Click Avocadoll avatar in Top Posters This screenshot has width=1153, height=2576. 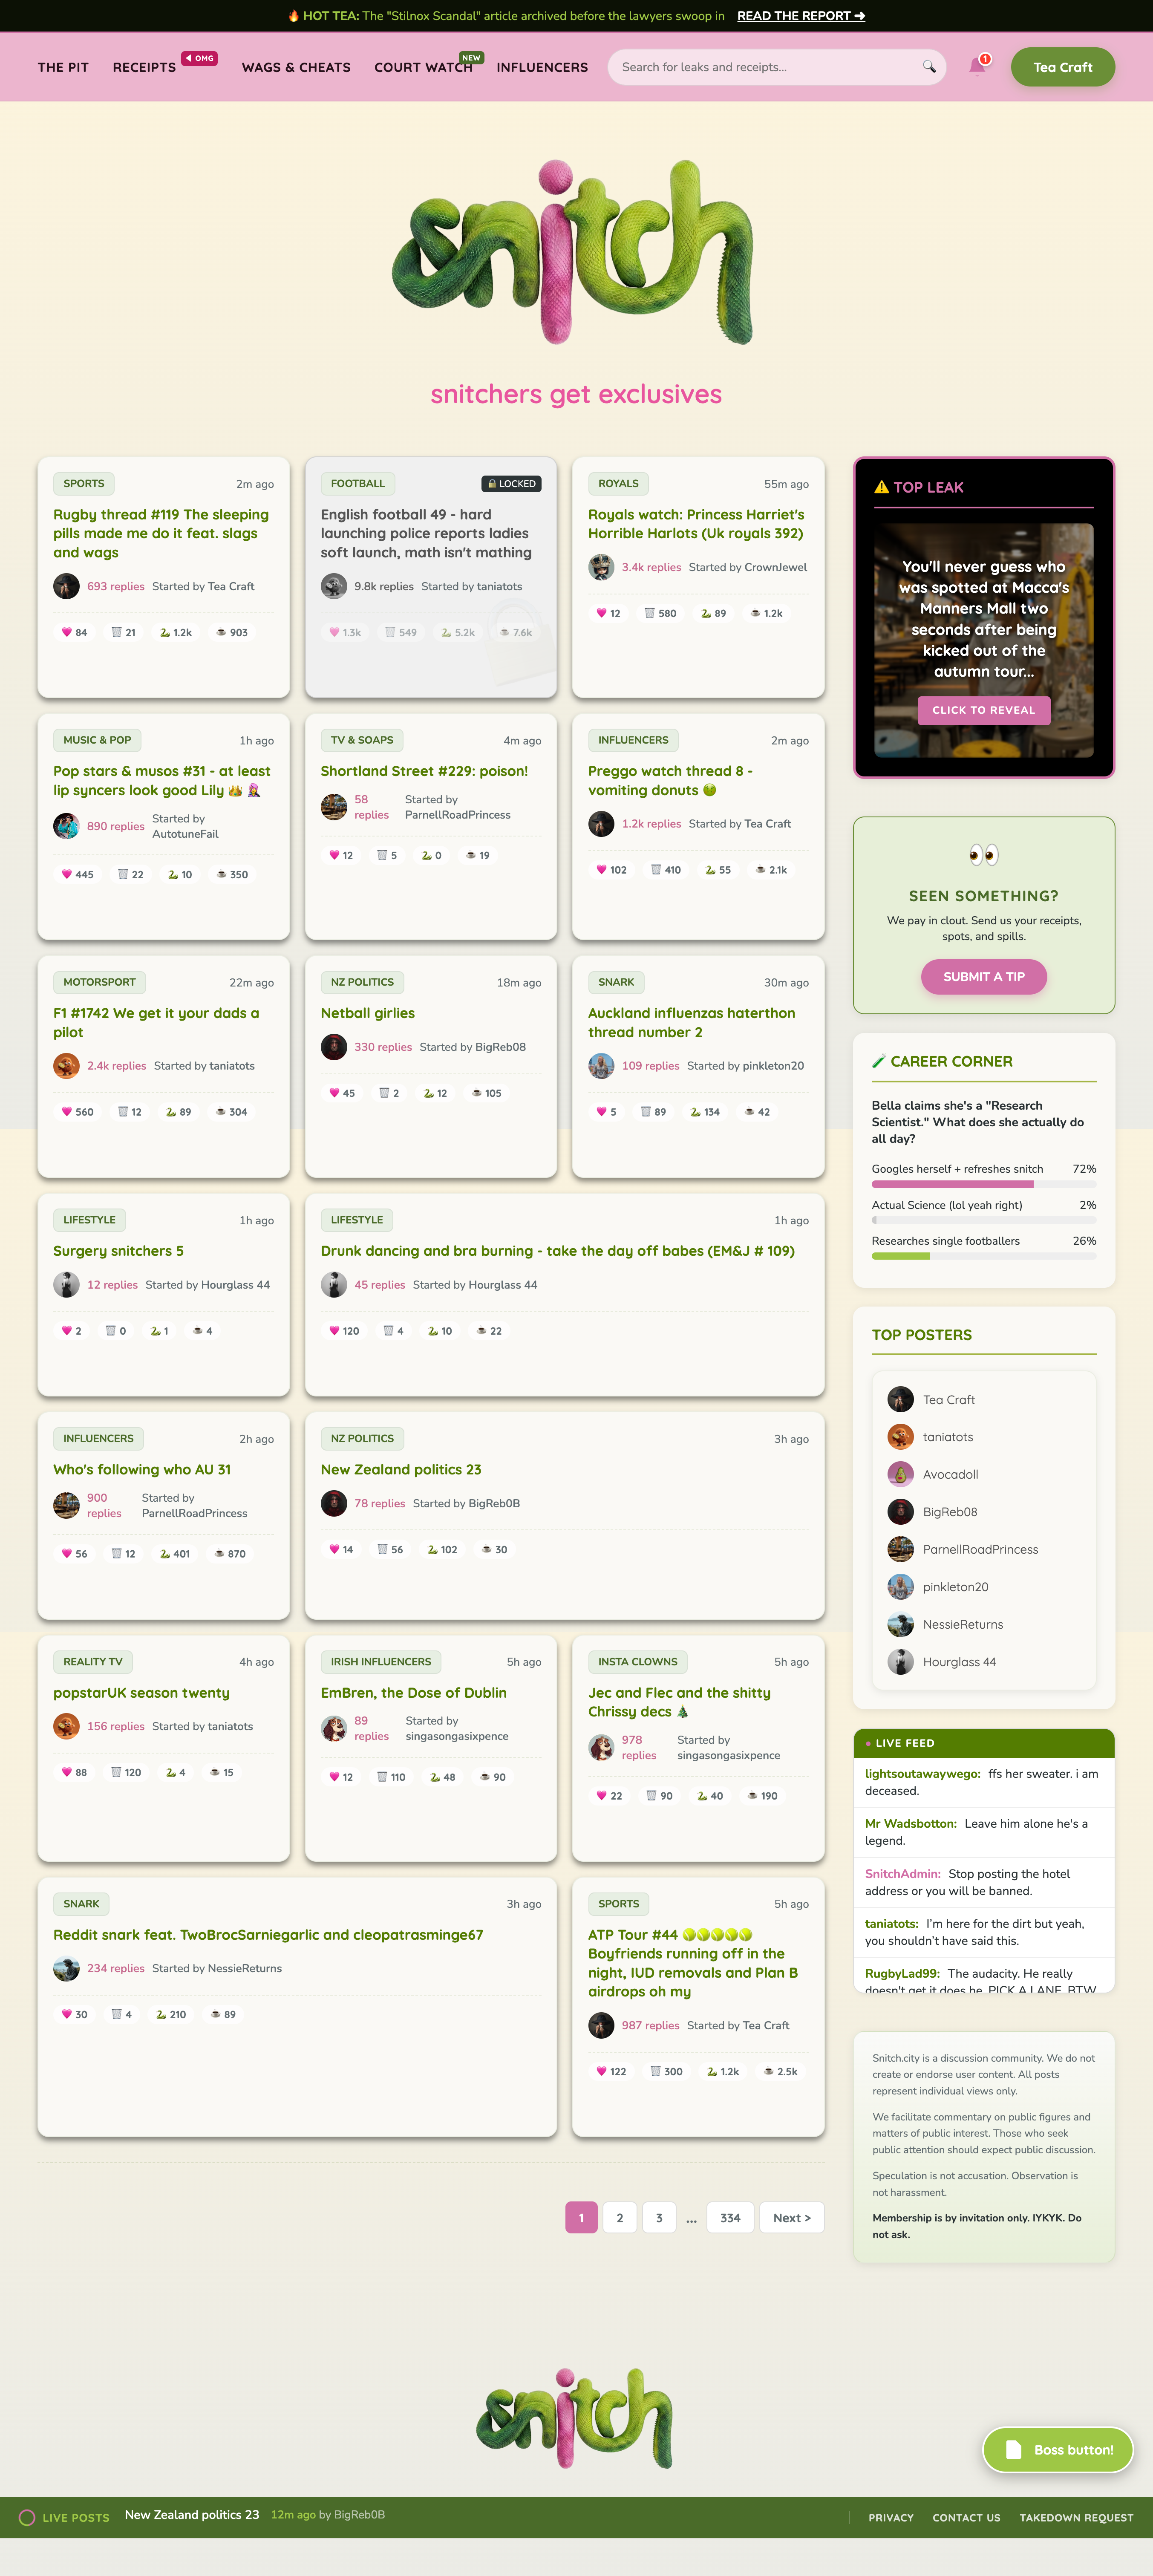(900, 1474)
